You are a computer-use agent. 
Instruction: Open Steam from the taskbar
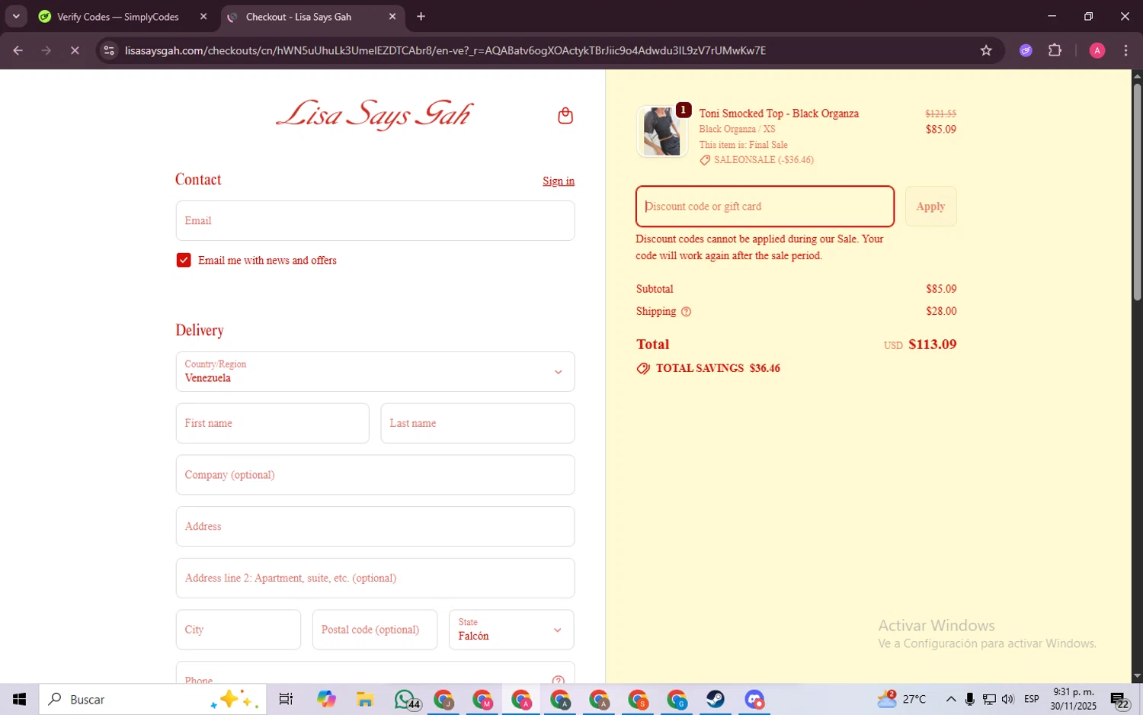(716, 699)
